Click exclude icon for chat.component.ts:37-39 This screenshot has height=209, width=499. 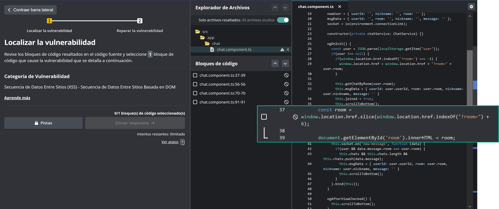coord(286,75)
